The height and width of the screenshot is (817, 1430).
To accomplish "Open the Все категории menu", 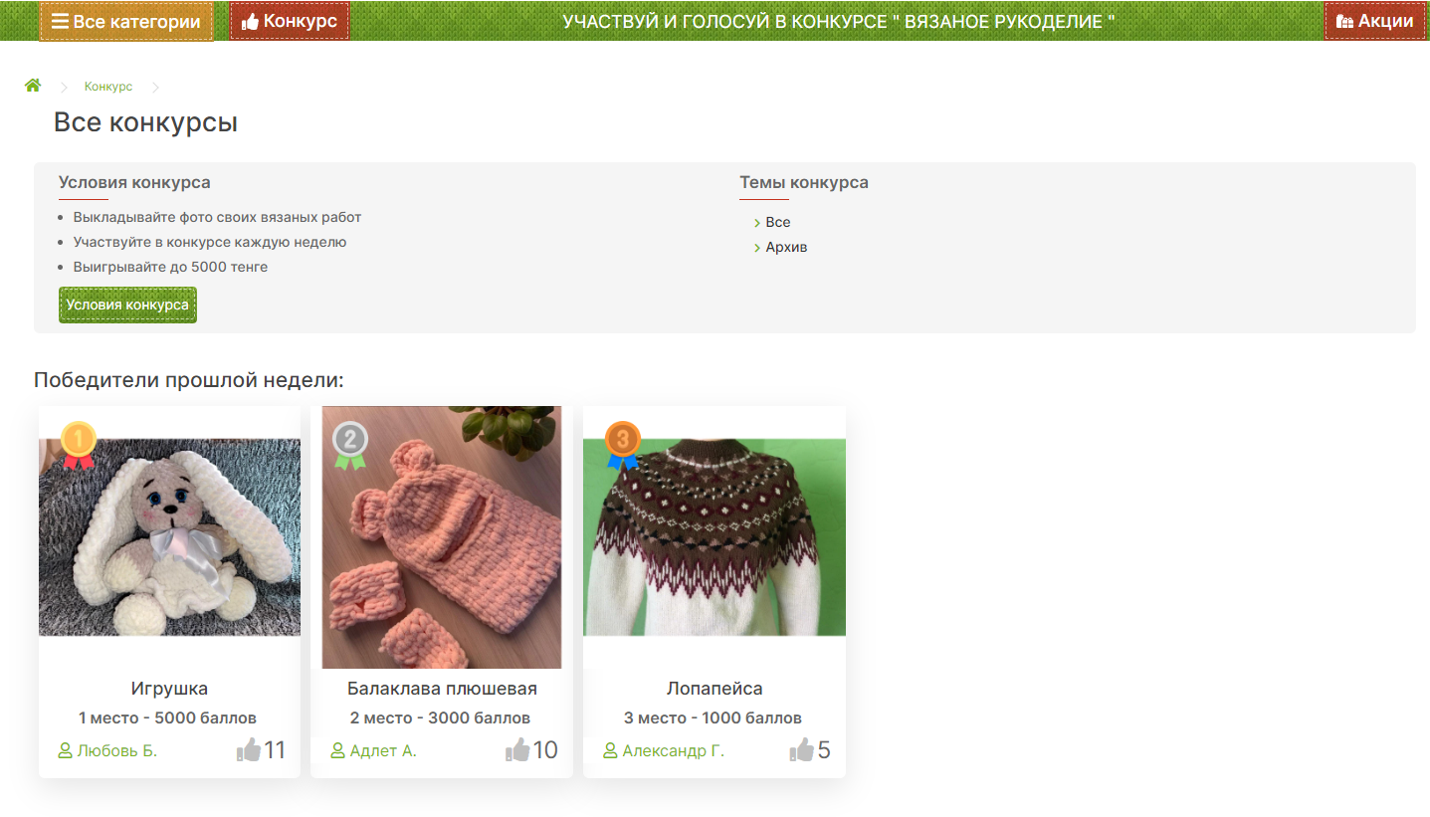I will [126, 21].
